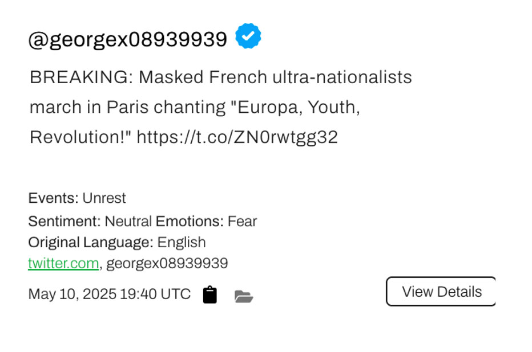Click the clipboard copy icon
This screenshot has height=352, width=532.
[x=210, y=295]
